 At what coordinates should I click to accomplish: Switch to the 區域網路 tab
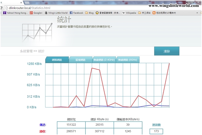click(x=81, y=60)
